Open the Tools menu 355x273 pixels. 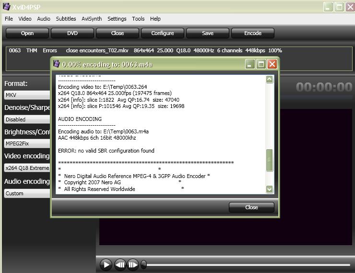point(138,19)
